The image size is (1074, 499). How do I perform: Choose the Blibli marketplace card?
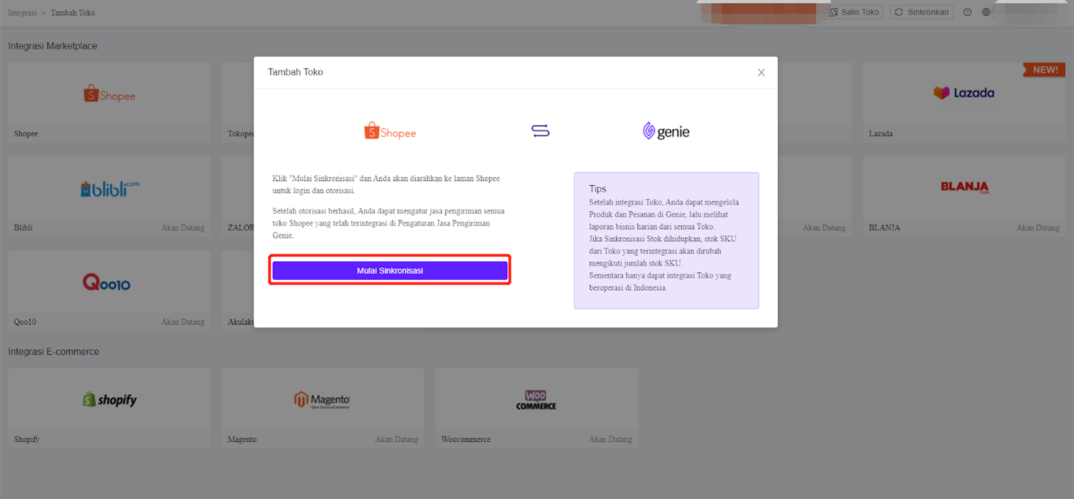coord(109,196)
